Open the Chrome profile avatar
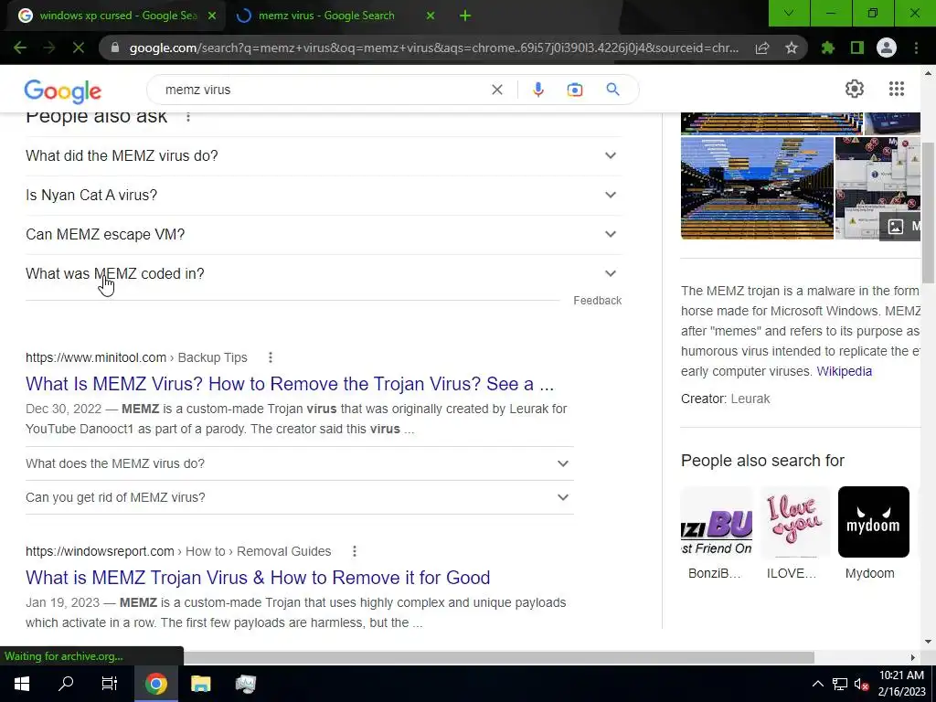Image resolution: width=936 pixels, height=702 pixels. coord(887,48)
